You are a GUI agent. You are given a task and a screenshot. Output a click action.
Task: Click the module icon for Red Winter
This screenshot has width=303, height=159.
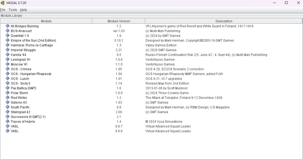pos(7,98)
